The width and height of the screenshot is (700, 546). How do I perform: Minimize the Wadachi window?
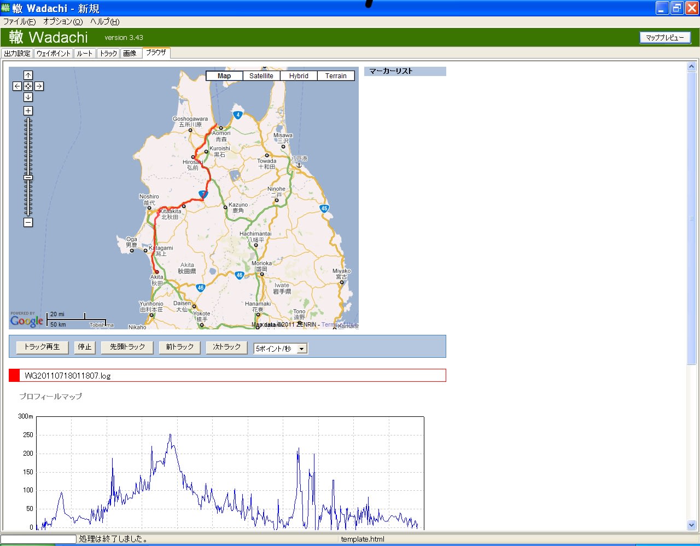pyautogui.click(x=662, y=8)
